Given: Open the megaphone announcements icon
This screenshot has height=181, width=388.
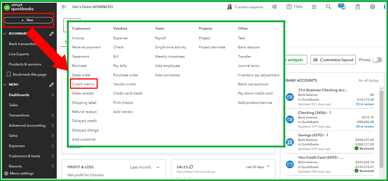Looking at the screenshot, I should pyautogui.click(x=275, y=7).
